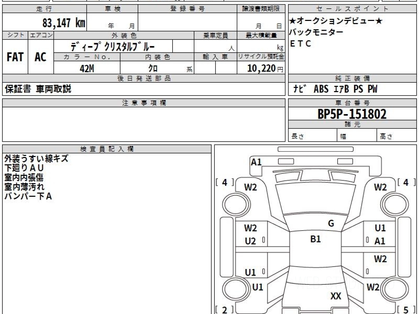Click the inspector note 外装うすい線キズ
The height and width of the screenshot is (314, 419).
[x=36, y=159]
